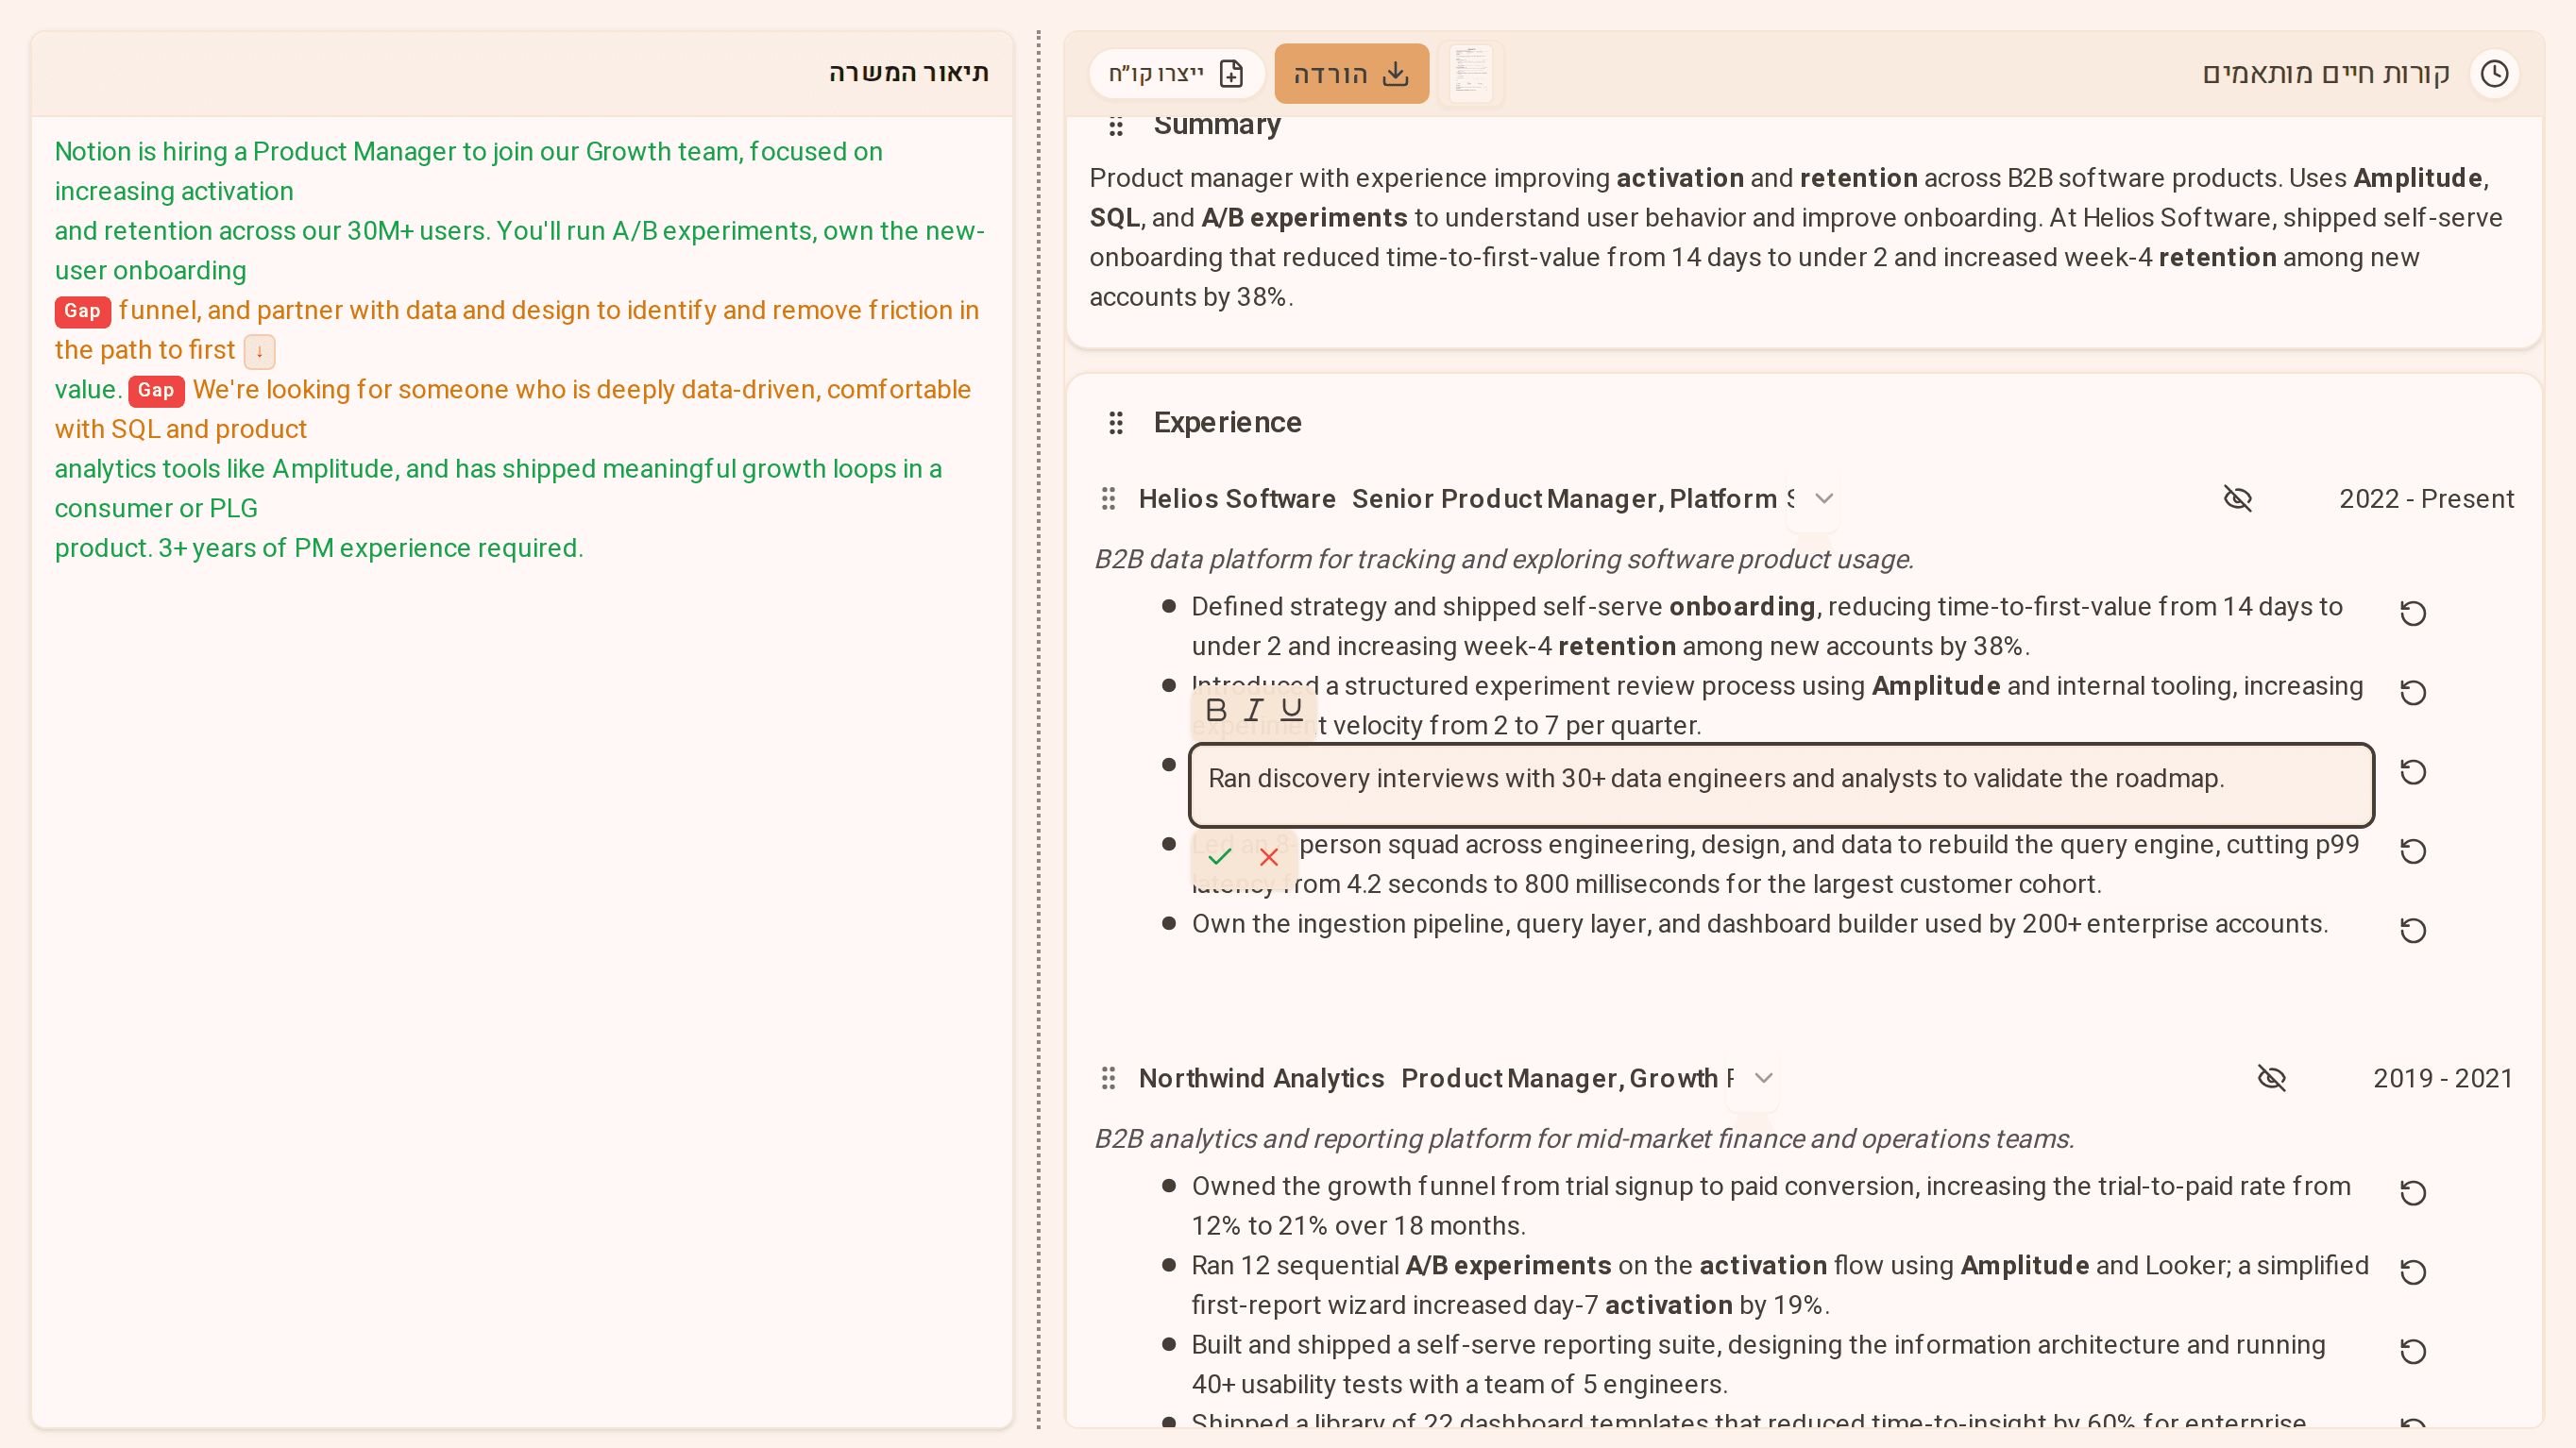The image size is (2576, 1448).
Task: Revert the 'structured experiment review process' bullet
Action: [x=2413, y=693]
